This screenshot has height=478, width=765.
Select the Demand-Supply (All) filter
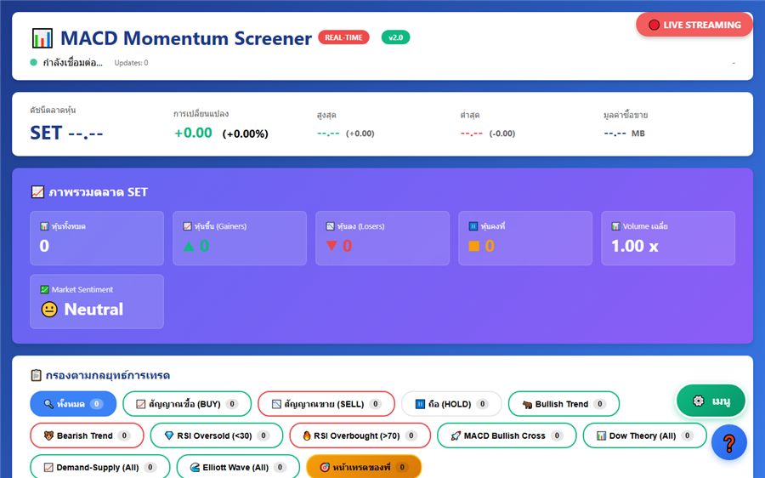click(x=100, y=467)
